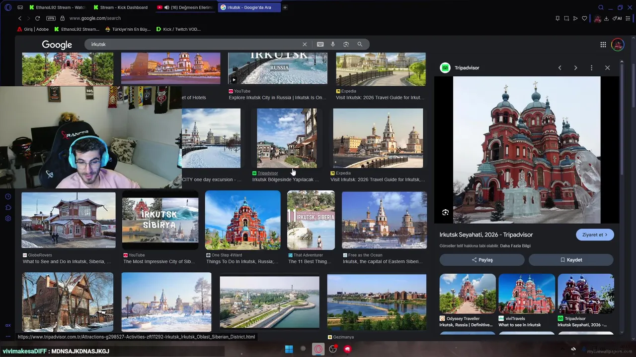
Task: Open One Step 4Ward red church image
Action: pos(242,220)
